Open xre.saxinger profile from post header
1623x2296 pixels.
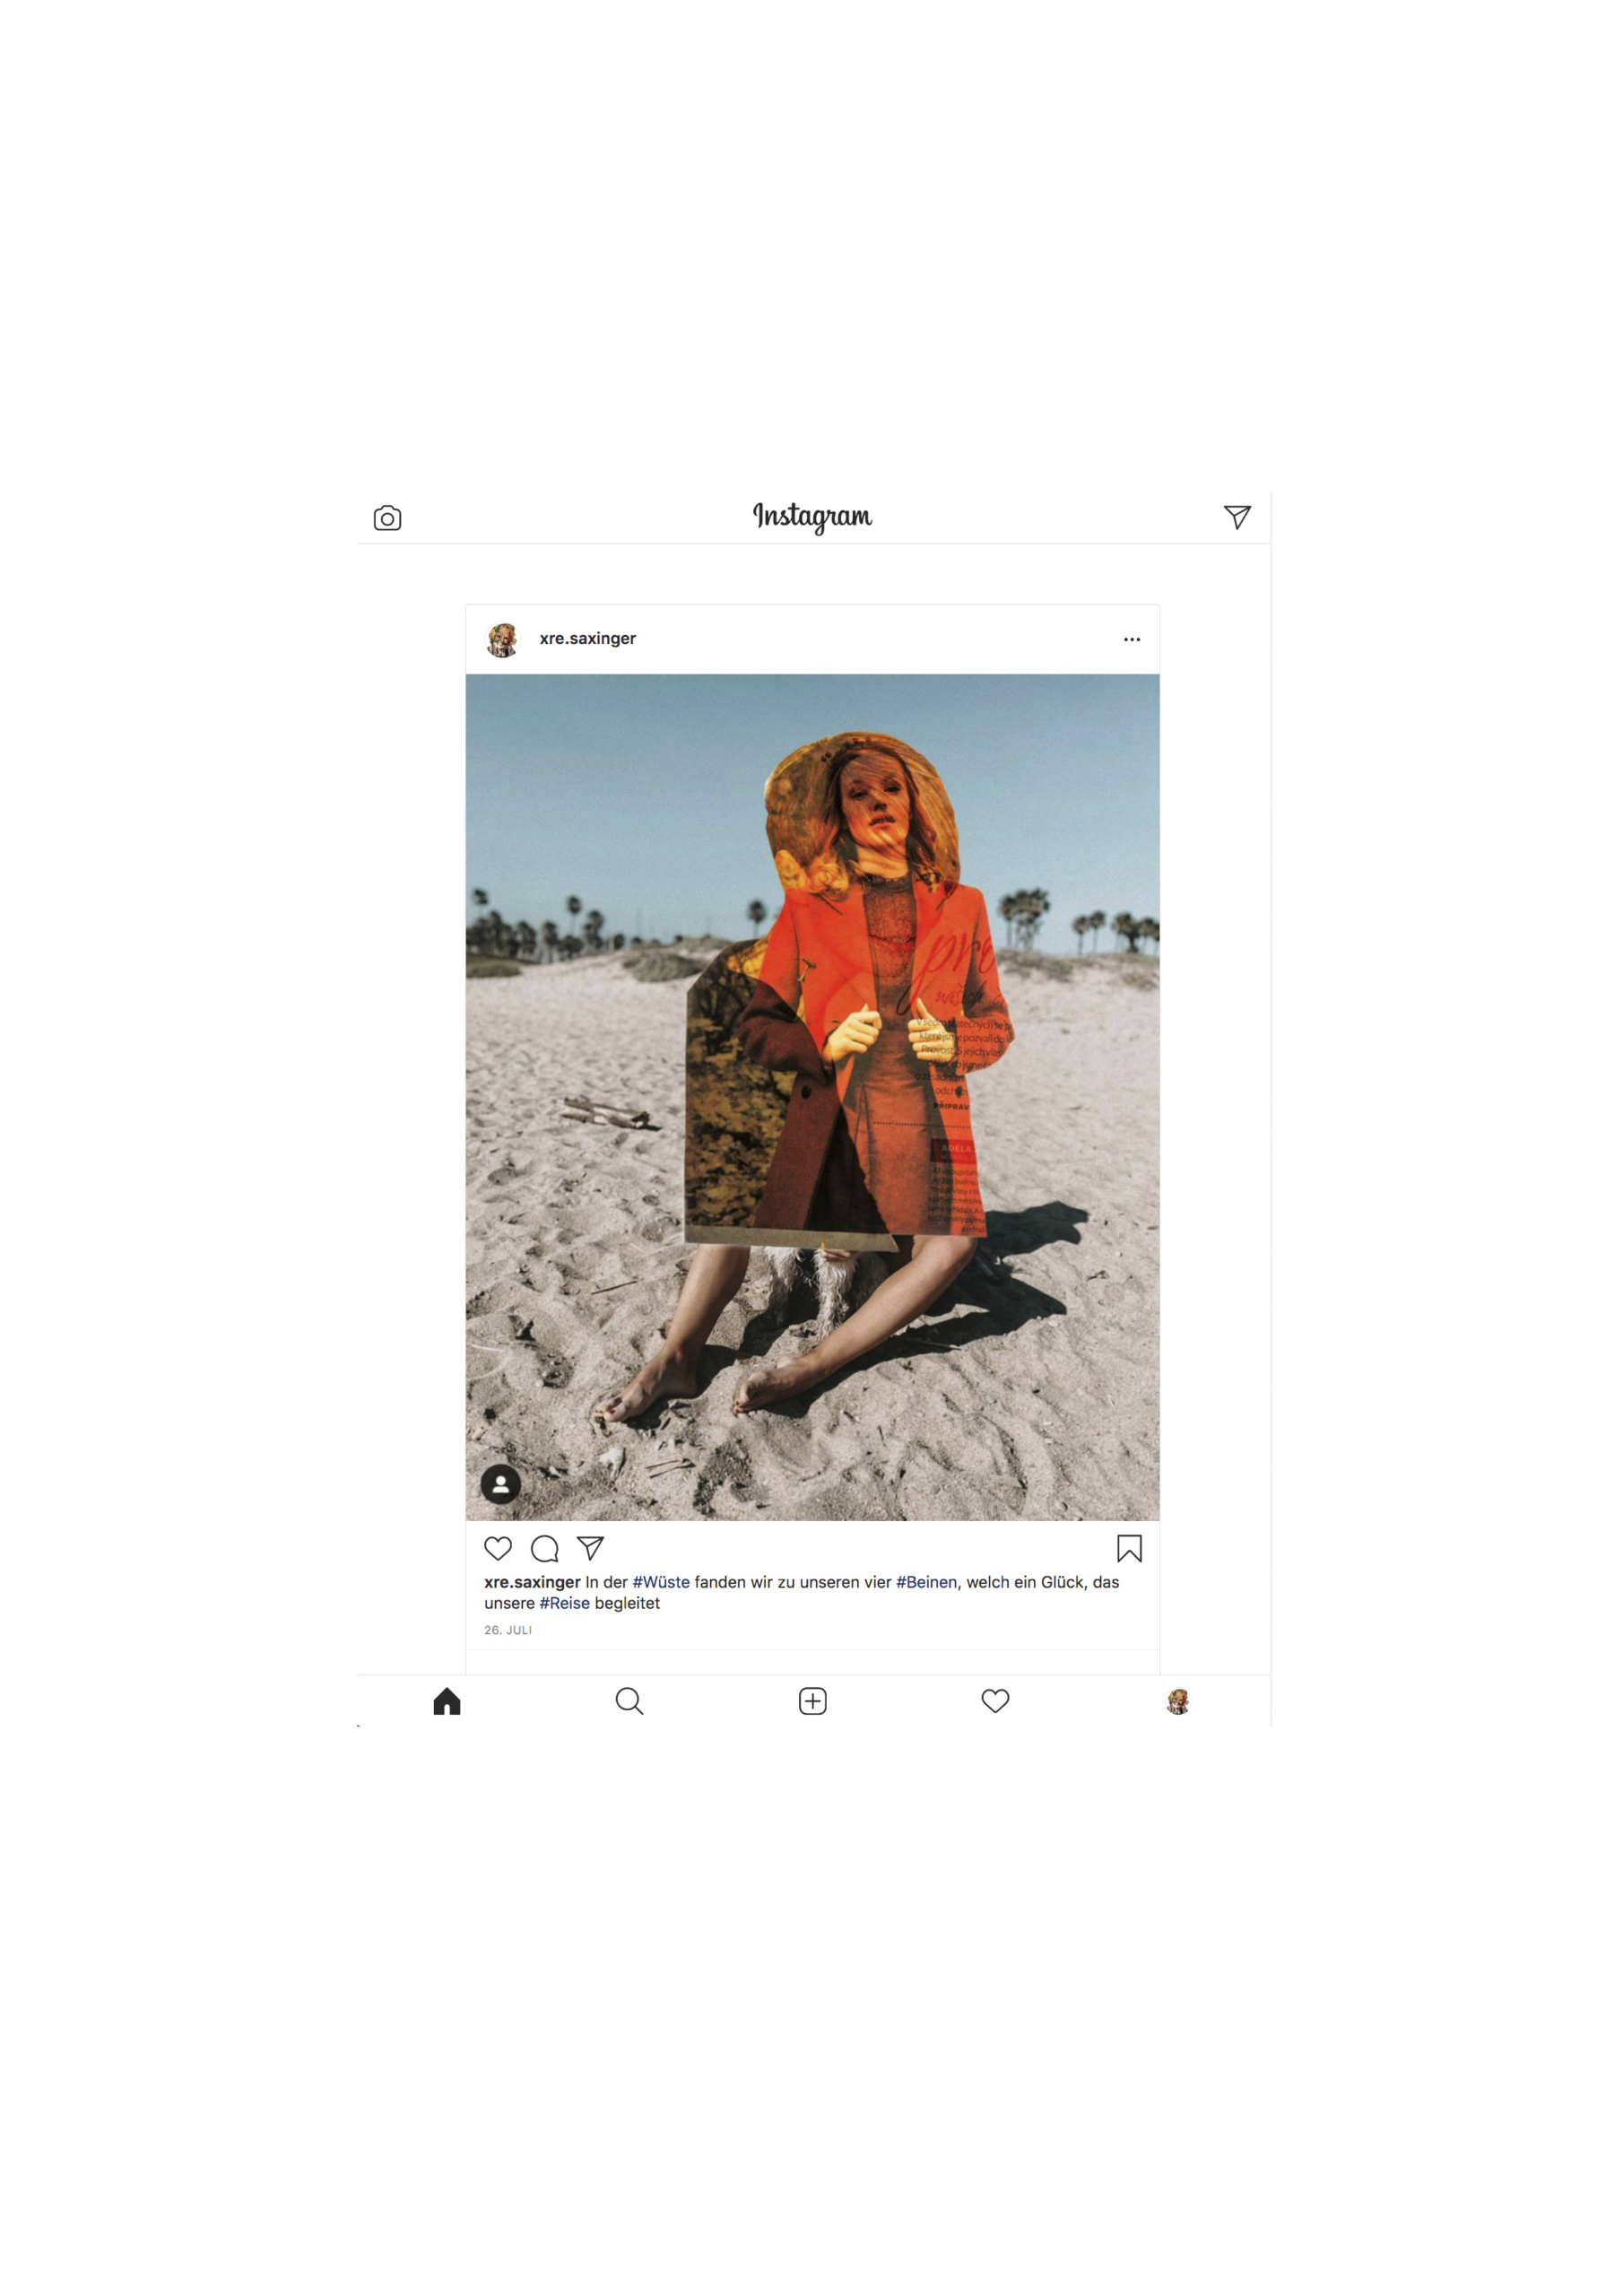587,638
